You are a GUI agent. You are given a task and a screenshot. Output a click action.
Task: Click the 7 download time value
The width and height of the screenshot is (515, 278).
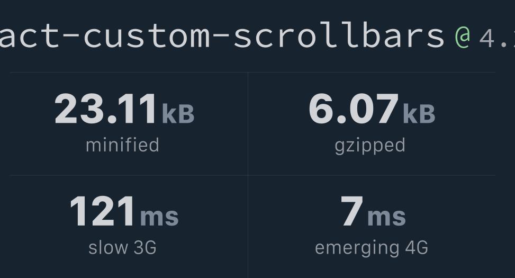tap(352, 211)
